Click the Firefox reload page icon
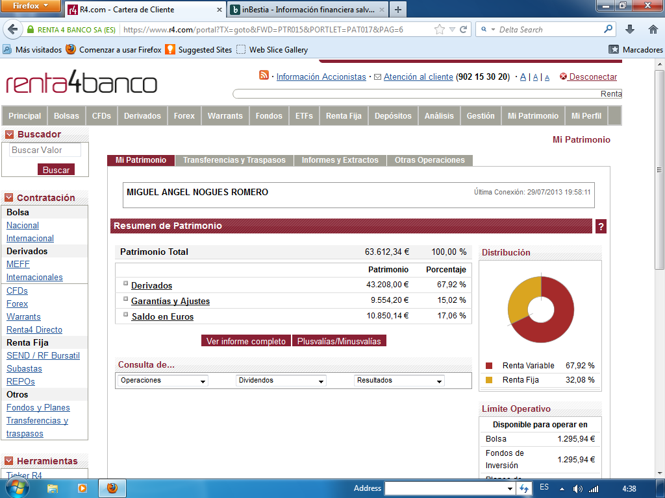The width and height of the screenshot is (665, 498). click(464, 29)
